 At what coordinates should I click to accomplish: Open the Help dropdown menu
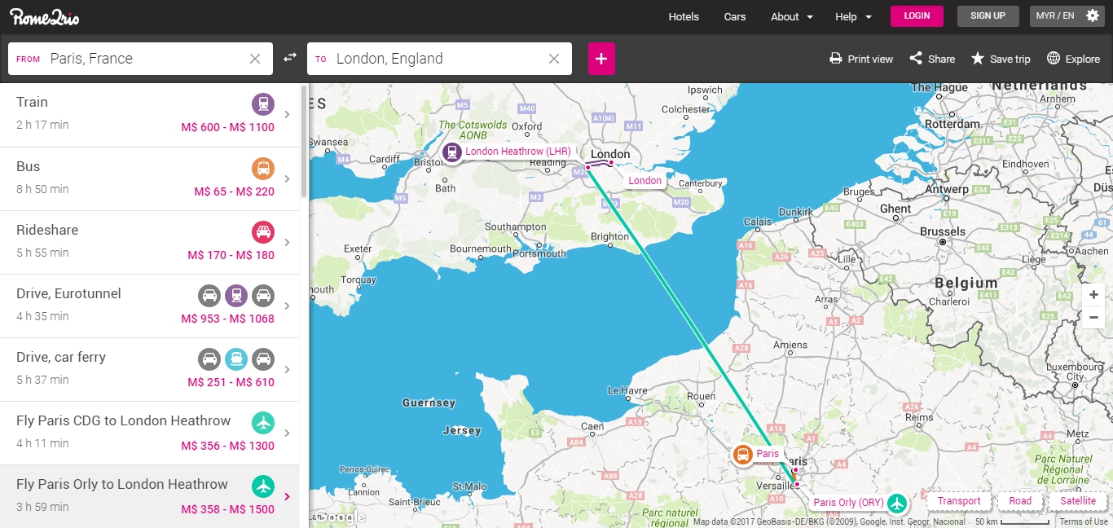click(853, 16)
